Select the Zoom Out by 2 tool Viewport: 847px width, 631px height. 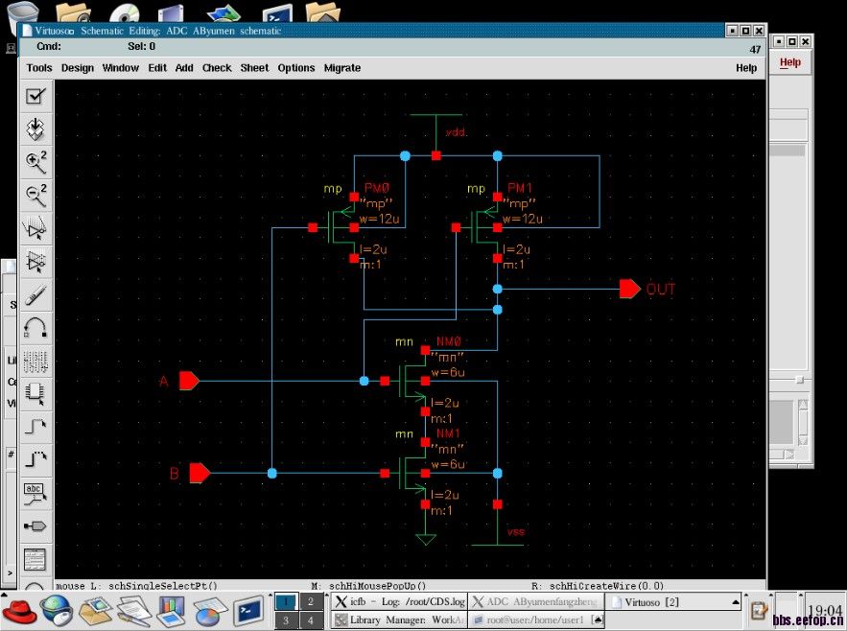point(36,196)
